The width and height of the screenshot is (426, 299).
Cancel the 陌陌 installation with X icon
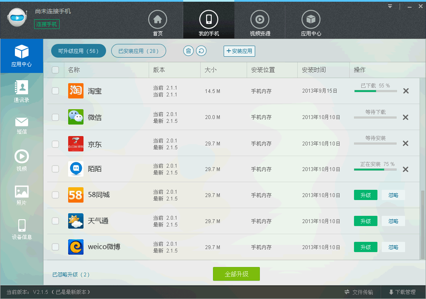coord(406,169)
